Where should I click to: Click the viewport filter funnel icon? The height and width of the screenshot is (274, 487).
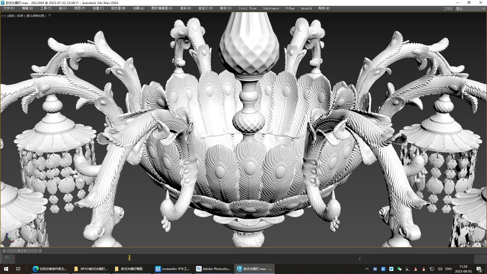[49, 15]
